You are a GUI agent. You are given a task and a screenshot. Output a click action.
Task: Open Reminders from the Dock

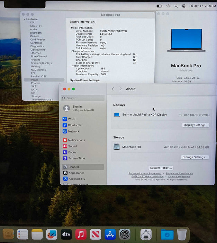(x=22, y=234)
